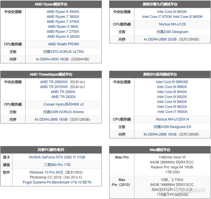This screenshot has height=199, width=211.
Task: Click the 显卡 row label
Action: pos(6,157)
